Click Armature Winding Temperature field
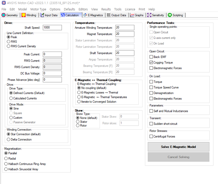The width and height of the screenshot is (218, 184). (x=125, y=27)
